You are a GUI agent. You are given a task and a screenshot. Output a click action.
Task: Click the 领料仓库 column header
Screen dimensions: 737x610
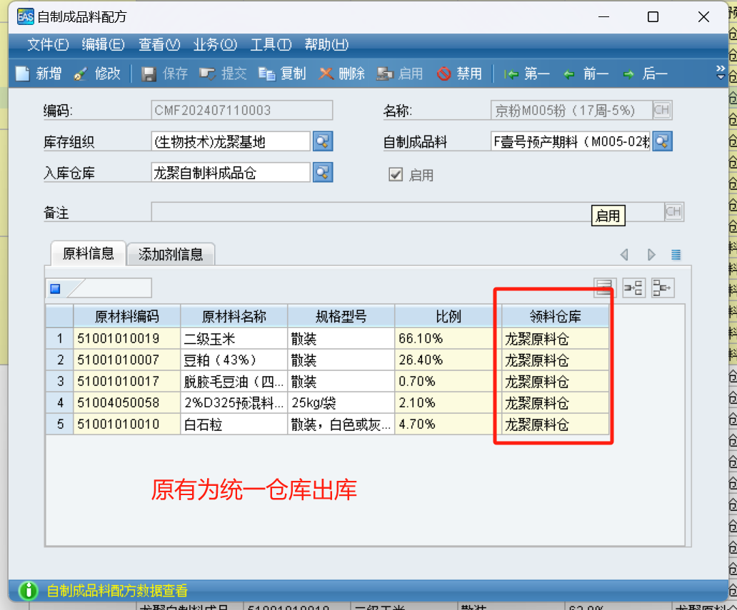[x=556, y=317]
